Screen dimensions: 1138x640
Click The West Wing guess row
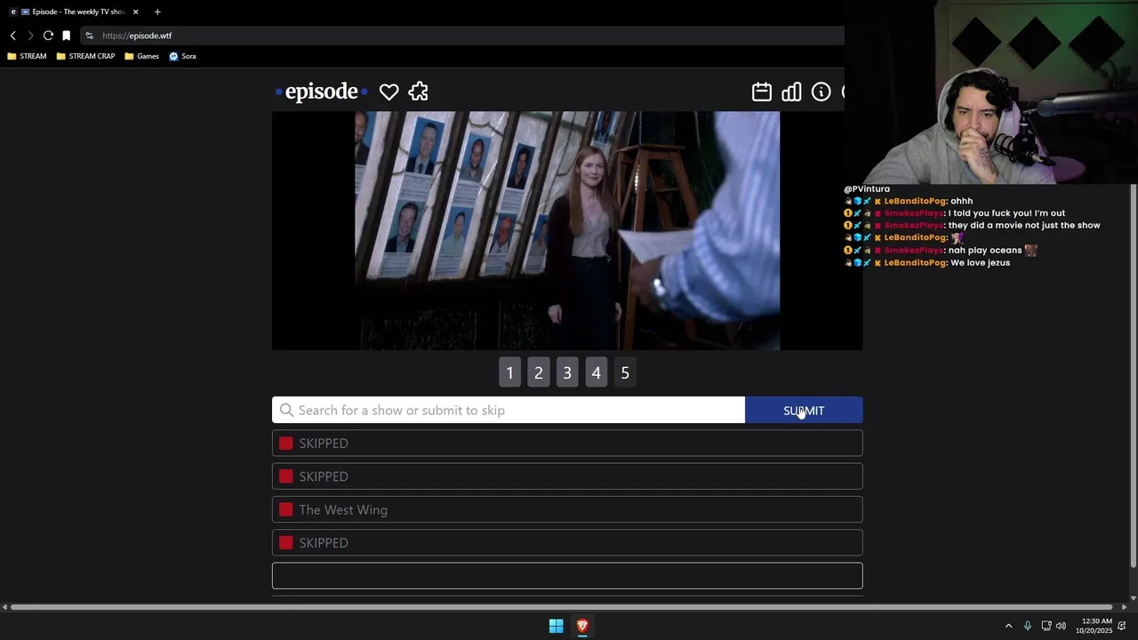pyautogui.click(x=567, y=509)
